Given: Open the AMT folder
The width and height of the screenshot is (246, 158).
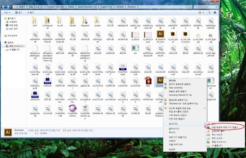Looking at the screenshot, I should point(35,20).
